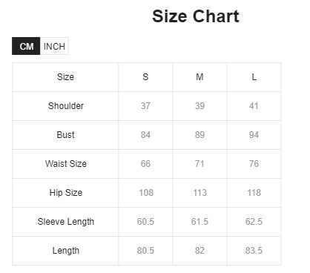310x273 pixels.
Task: Select the L size column header
Action: 254,77
